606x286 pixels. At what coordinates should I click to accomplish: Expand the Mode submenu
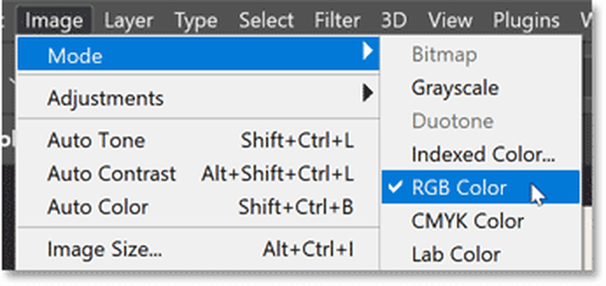point(75,55)
